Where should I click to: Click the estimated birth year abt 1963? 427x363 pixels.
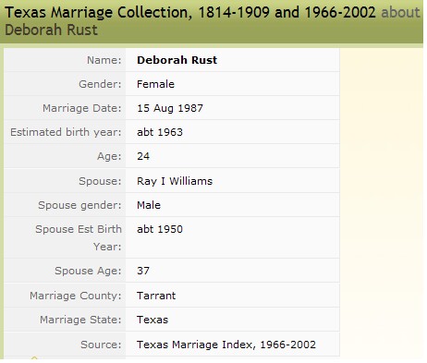tap(160, 132)
